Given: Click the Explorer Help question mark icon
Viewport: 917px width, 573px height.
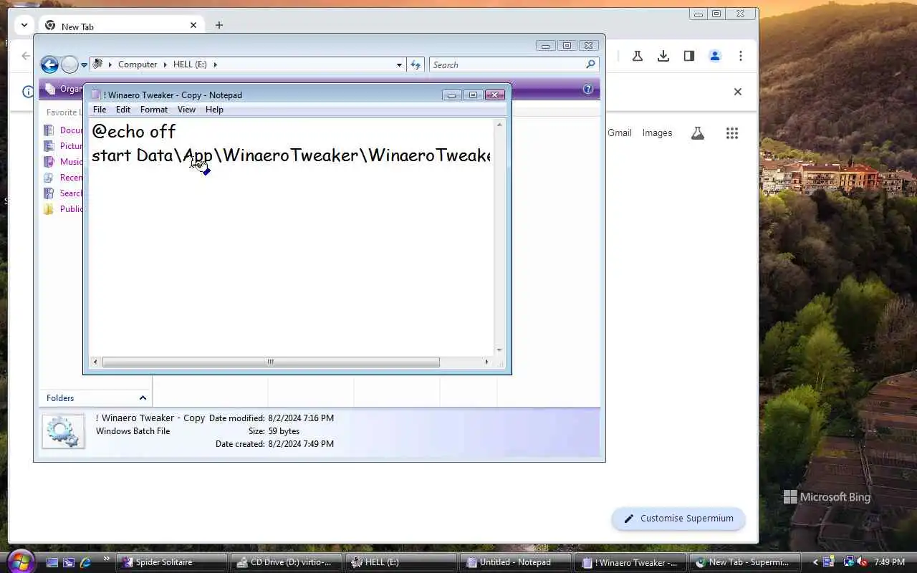Looking at the screenshot, I should [x=588, y=90].
